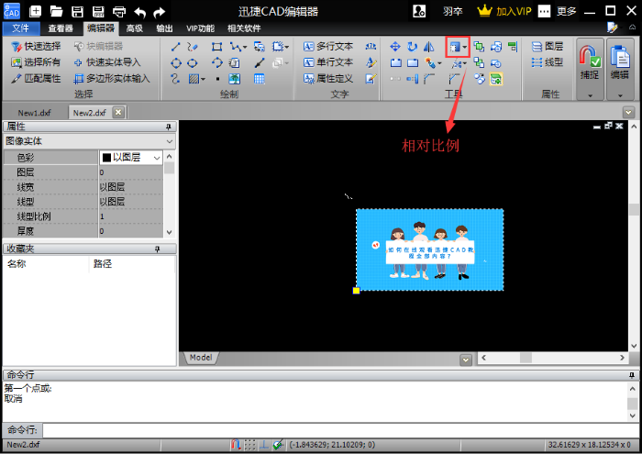Pin the 属性 properties panel
The image size is (642, 454).
(168, 127)
